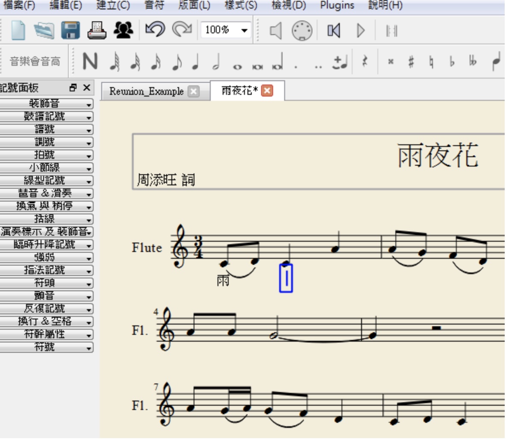Toggle MIDI input with the round connector icon
Image resolution: width=506 pixels, height=439 pixels.
tap(302, 31)
